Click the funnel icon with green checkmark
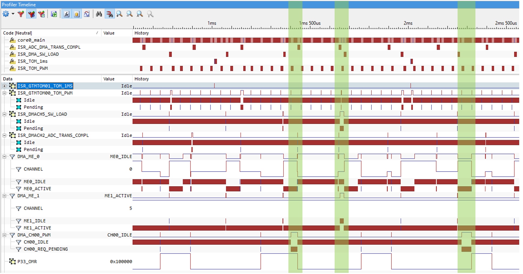Screen dimensions: 523x274 tap(42, 14)
